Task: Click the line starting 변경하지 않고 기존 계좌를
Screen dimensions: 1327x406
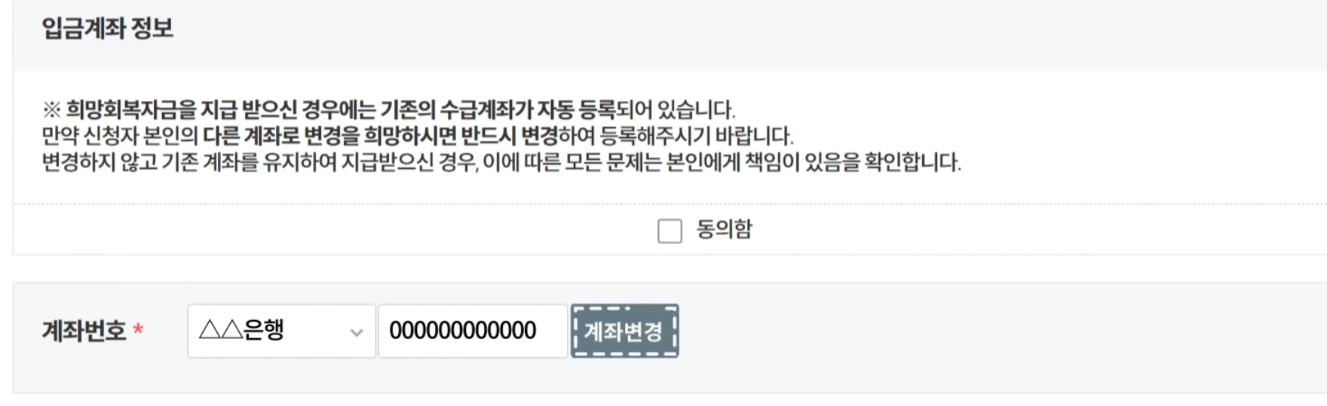Action: 501,163
